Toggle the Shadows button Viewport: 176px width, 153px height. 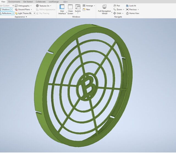pos(5,9)
